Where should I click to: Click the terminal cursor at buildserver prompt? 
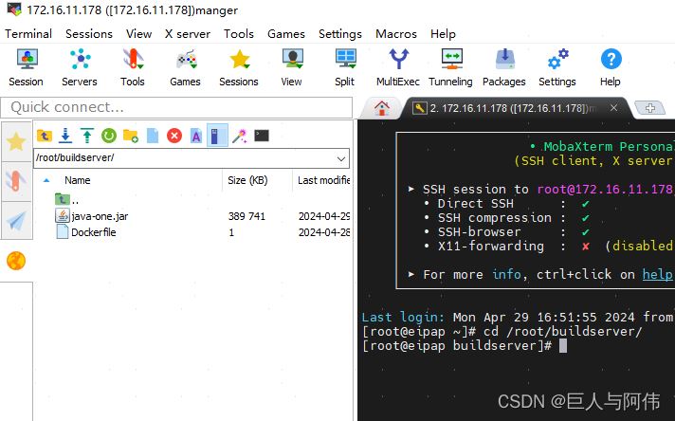pyautogui.click(x=562, y=346)
